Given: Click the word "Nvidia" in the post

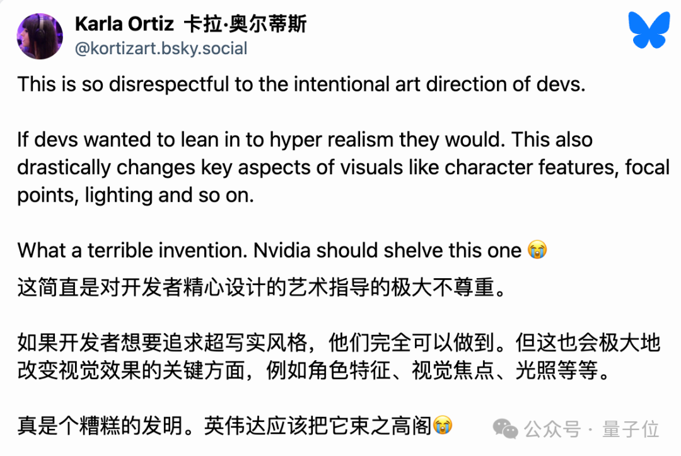Looking at the screenshot, I should tap(282, 250).
